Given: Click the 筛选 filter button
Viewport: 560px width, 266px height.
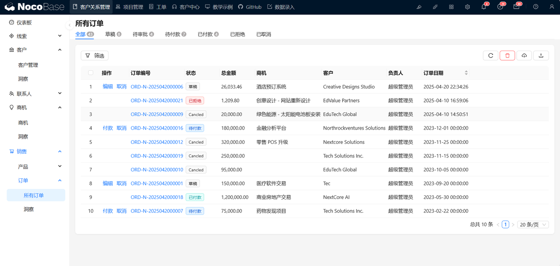Looking at the screenshot, I should click(94, 55).
